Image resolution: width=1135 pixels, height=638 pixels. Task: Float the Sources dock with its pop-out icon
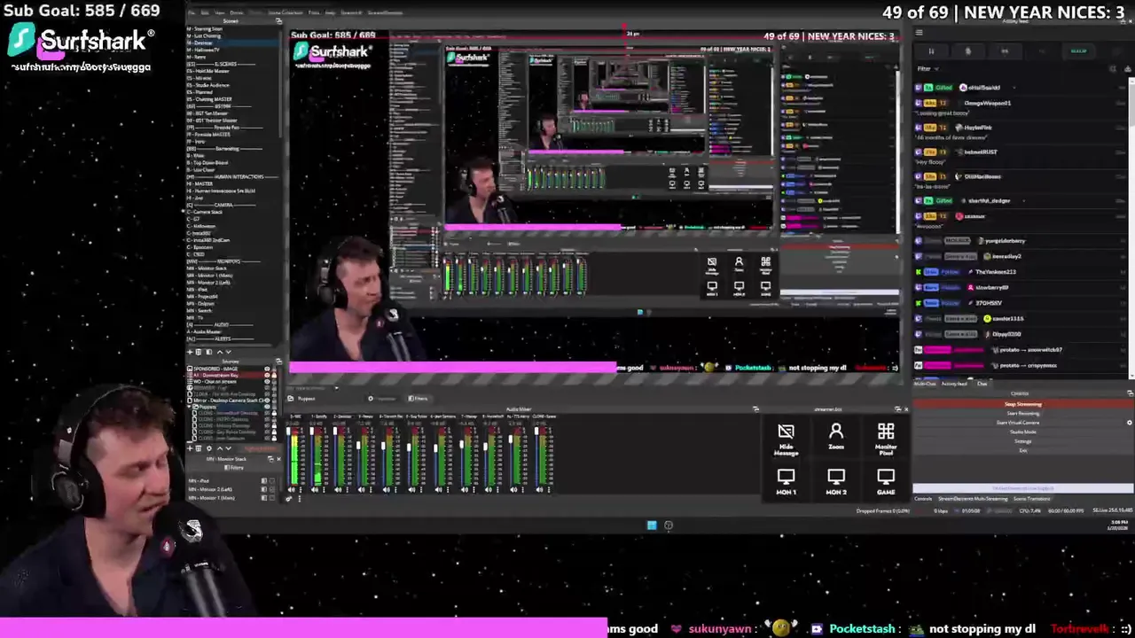pyautogui.click(x=278, y=362)
